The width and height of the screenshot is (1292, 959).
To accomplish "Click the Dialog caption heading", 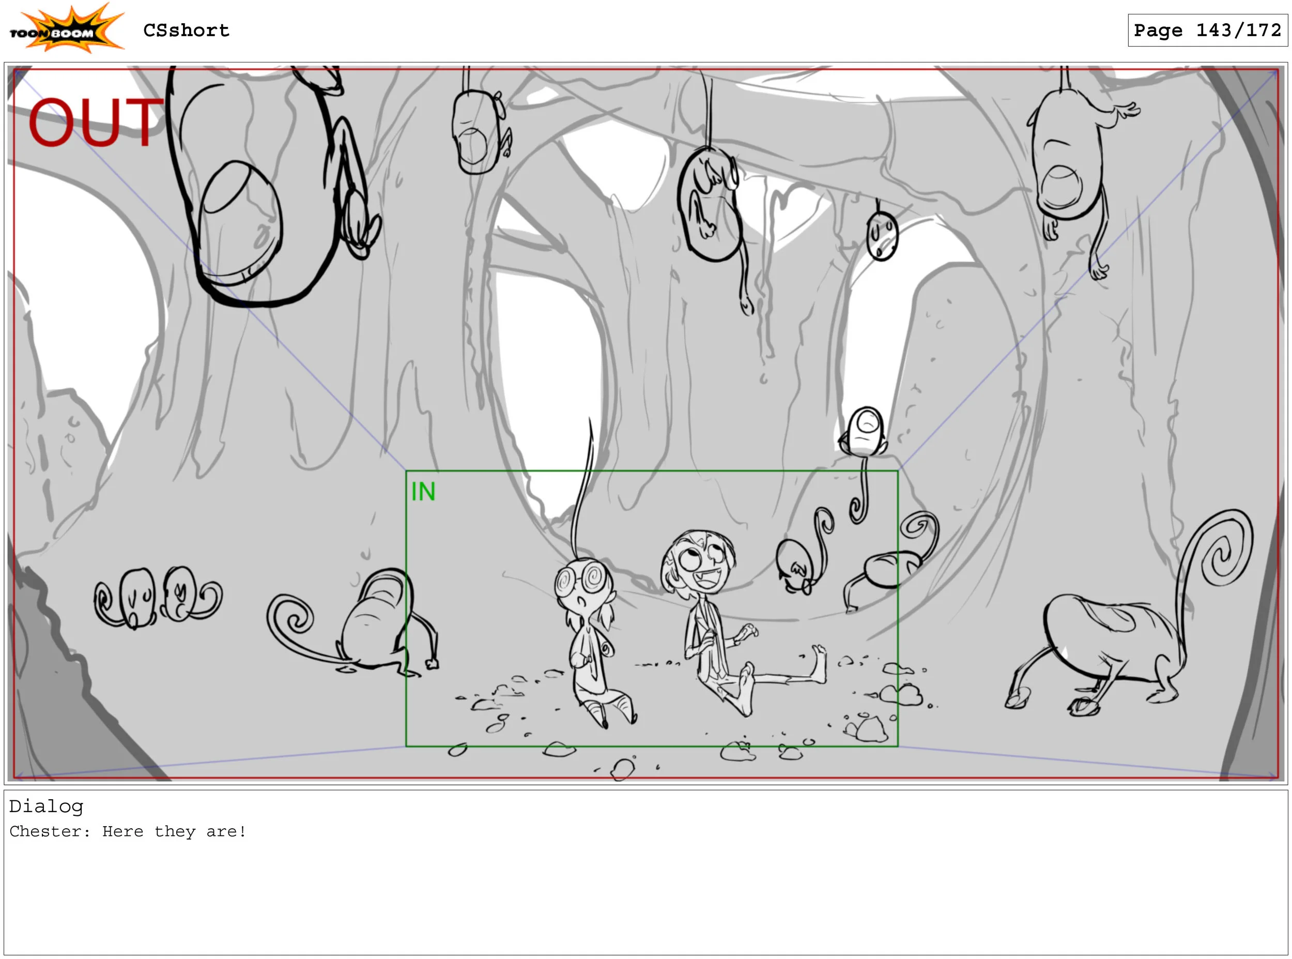I will point(46,807).
